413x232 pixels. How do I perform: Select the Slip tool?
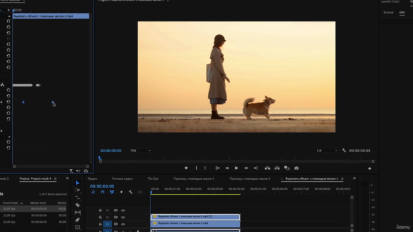click(x=77, y=212)
